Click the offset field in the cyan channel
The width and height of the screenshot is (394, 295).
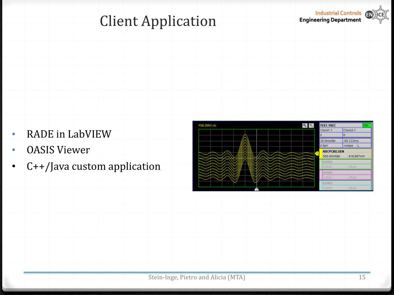(359, 188)
